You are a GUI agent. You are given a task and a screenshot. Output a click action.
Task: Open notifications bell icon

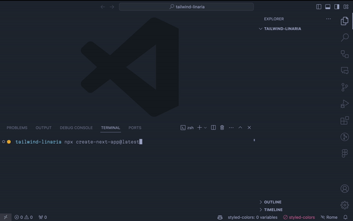(x=345, y=217)
